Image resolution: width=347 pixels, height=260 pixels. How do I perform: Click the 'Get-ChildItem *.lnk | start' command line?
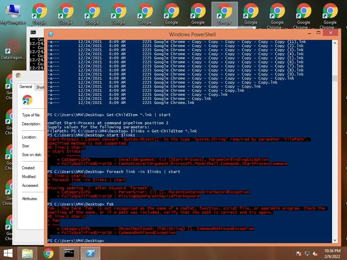(x=109, y=115)
